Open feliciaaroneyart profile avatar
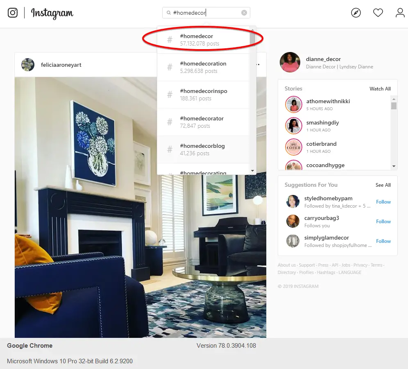 pyautogui.click(x=28, y=65)
